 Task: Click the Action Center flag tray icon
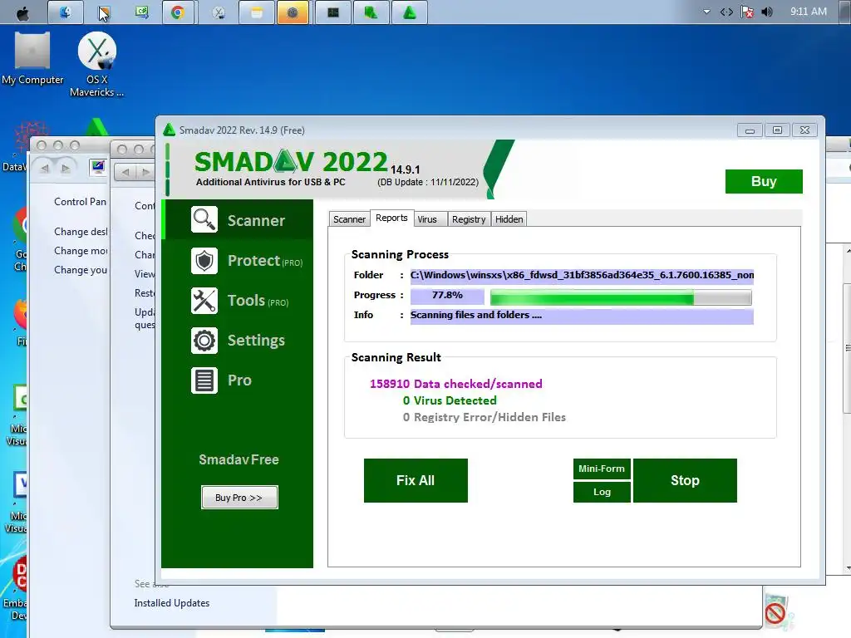point(747,12)
